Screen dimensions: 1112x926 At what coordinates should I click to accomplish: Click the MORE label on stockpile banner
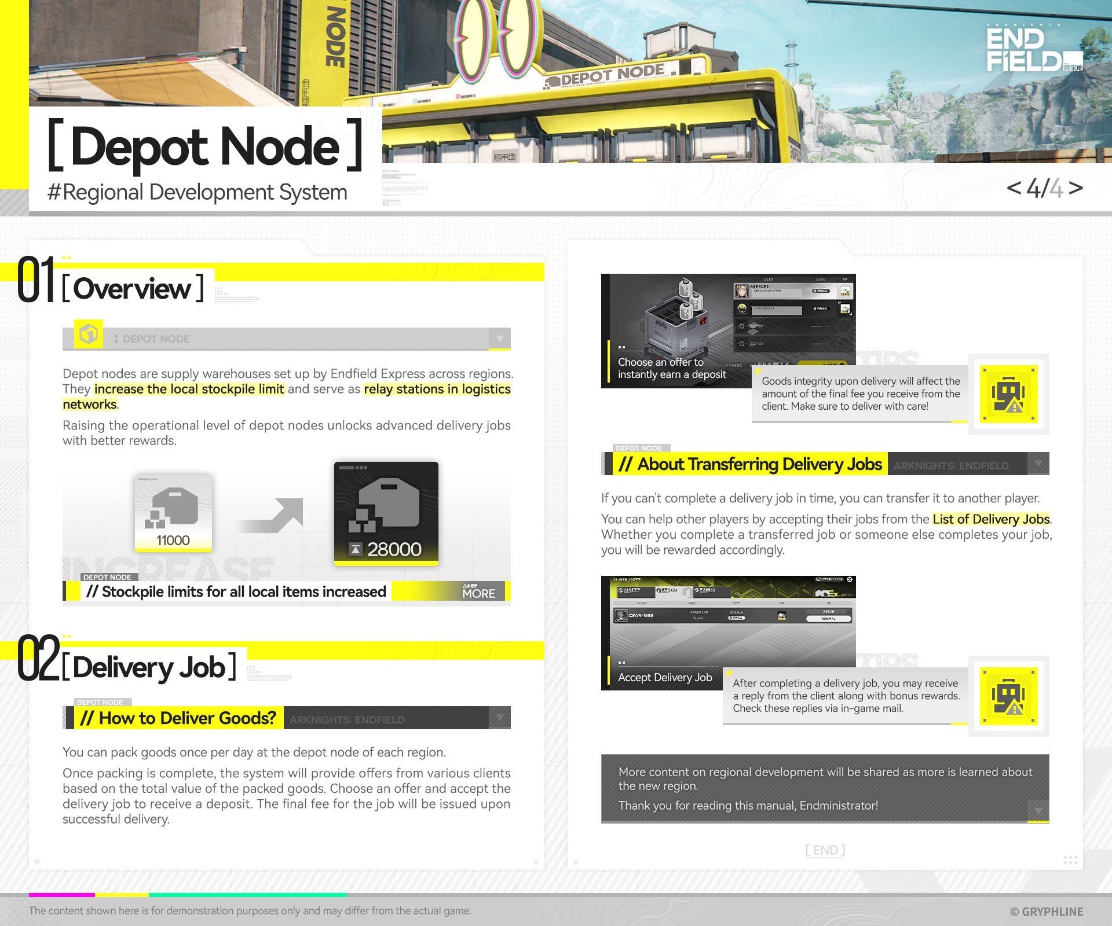point(478,592)
